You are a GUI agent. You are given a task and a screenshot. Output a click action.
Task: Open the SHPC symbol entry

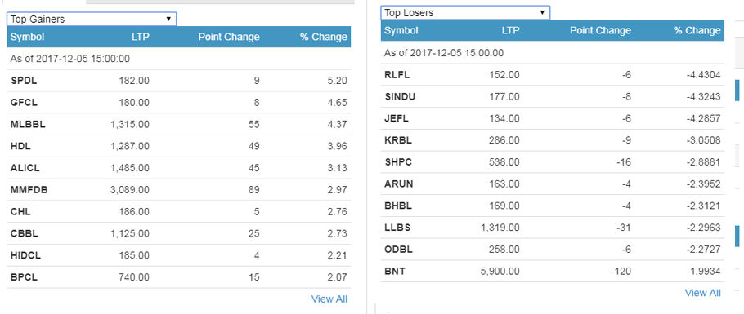click(x=397, y=162)
